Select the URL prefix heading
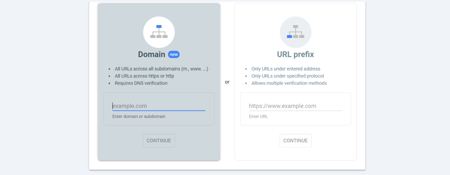Viewport: 450px width, 175px height. coord(296,54)
